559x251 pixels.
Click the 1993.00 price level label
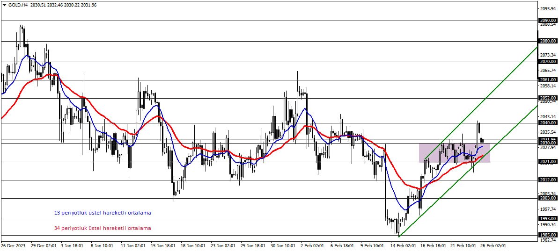click(548, 219)
